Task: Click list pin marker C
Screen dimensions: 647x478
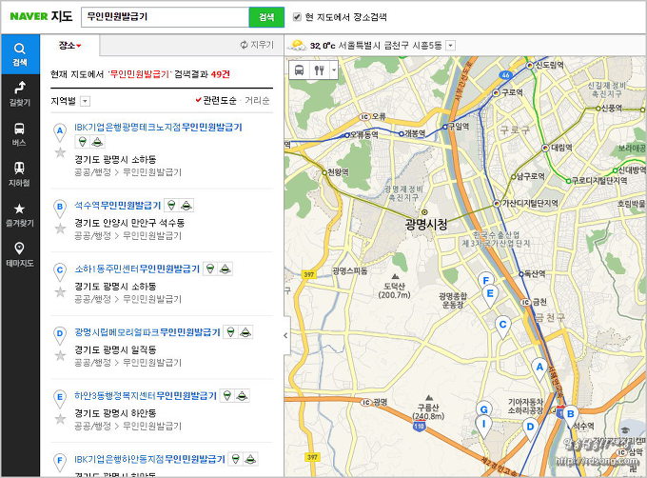Action: 60,271
